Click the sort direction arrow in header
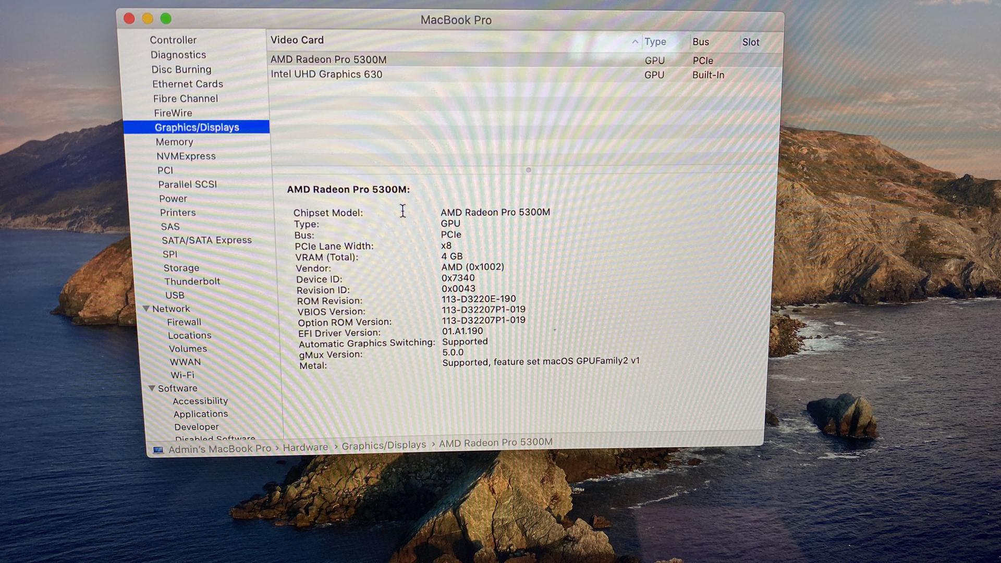The image size is (1001, 563). click(634, 42)
